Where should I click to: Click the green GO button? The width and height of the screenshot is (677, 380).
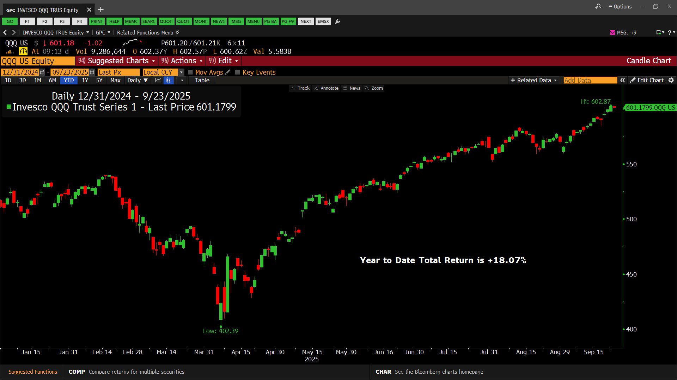pos(10,21)
